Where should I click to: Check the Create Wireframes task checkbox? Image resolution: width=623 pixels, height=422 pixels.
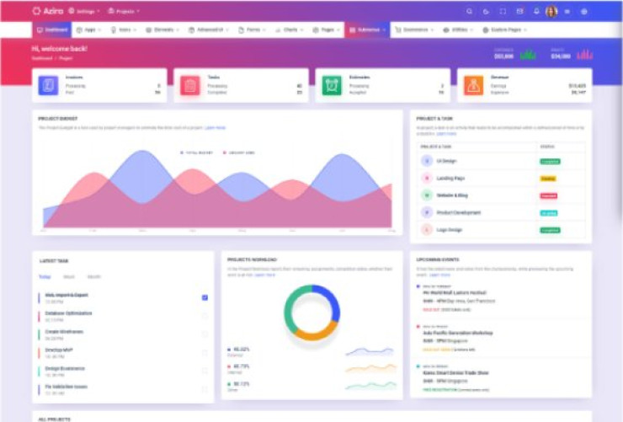pos(205,334)
